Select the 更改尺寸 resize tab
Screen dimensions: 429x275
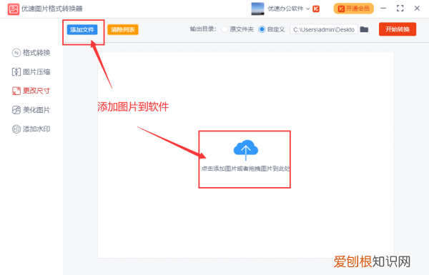[x=31, y=91]
